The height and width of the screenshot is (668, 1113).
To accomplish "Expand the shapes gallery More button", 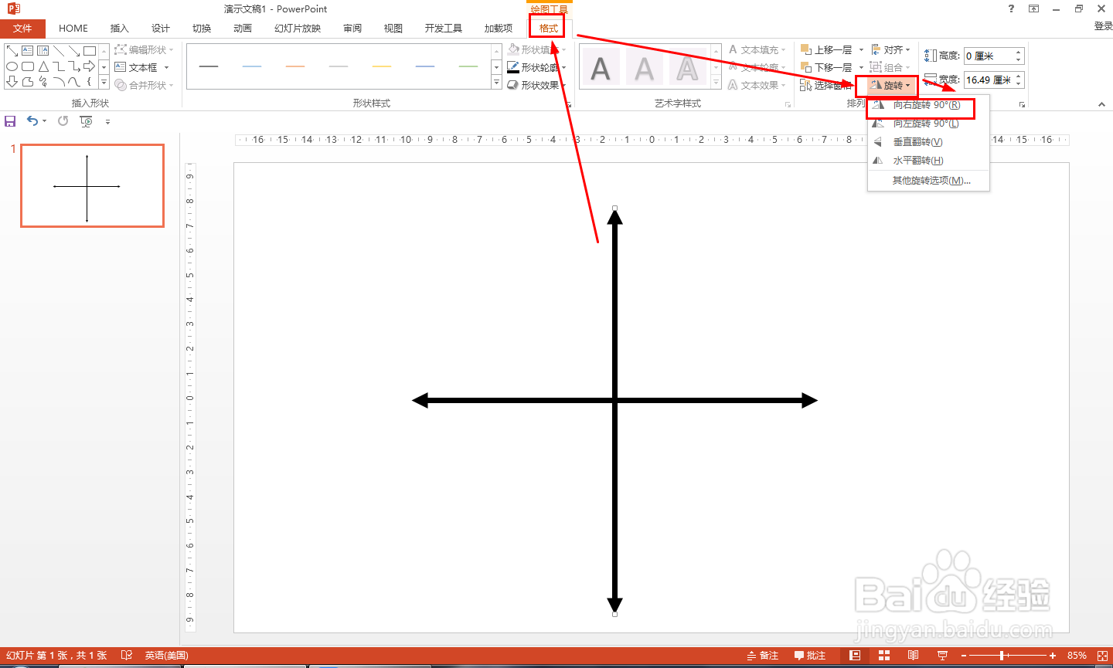I will 104,82.
